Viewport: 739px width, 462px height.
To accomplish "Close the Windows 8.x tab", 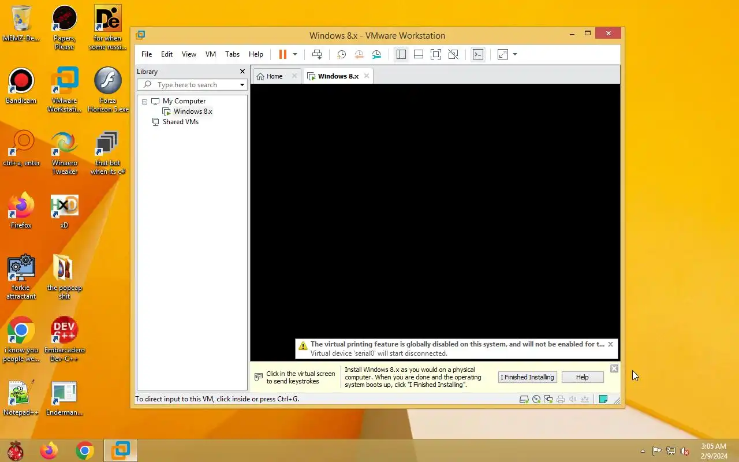I will 367,76.
